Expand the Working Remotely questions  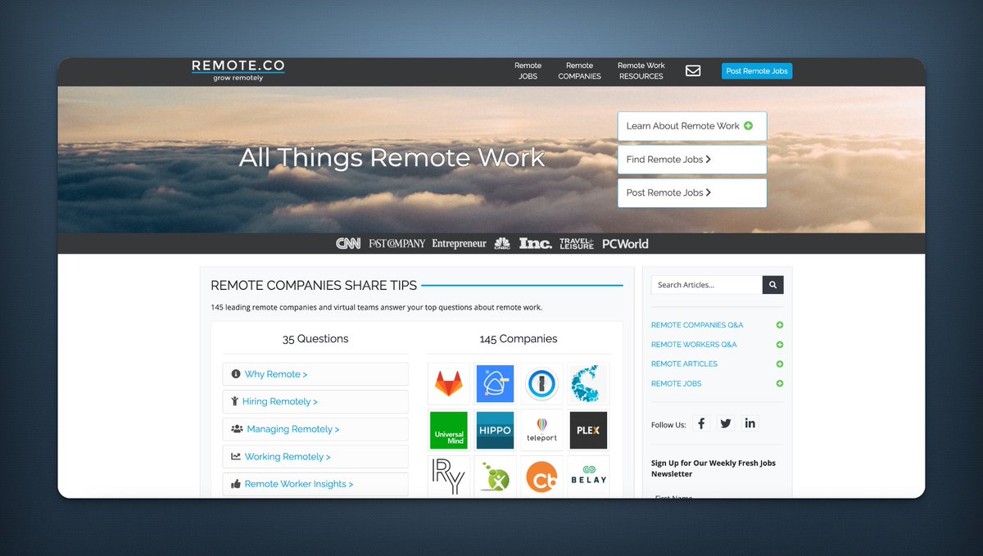click(315, 457)
